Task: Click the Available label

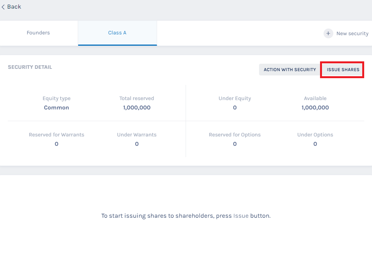Action: [315, 98]
